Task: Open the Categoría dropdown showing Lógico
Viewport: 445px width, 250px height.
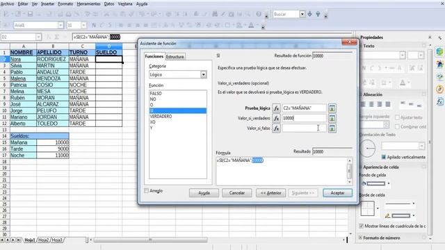Action: (x=204, y=74)
